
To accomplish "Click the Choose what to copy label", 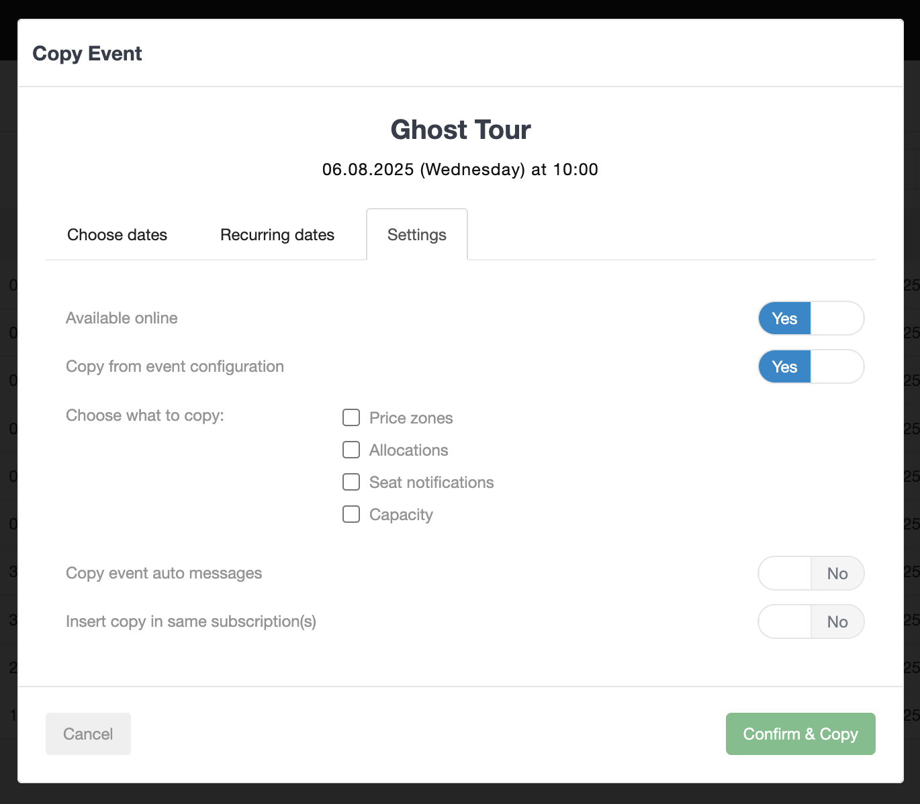I will click(x=145, y=415).
